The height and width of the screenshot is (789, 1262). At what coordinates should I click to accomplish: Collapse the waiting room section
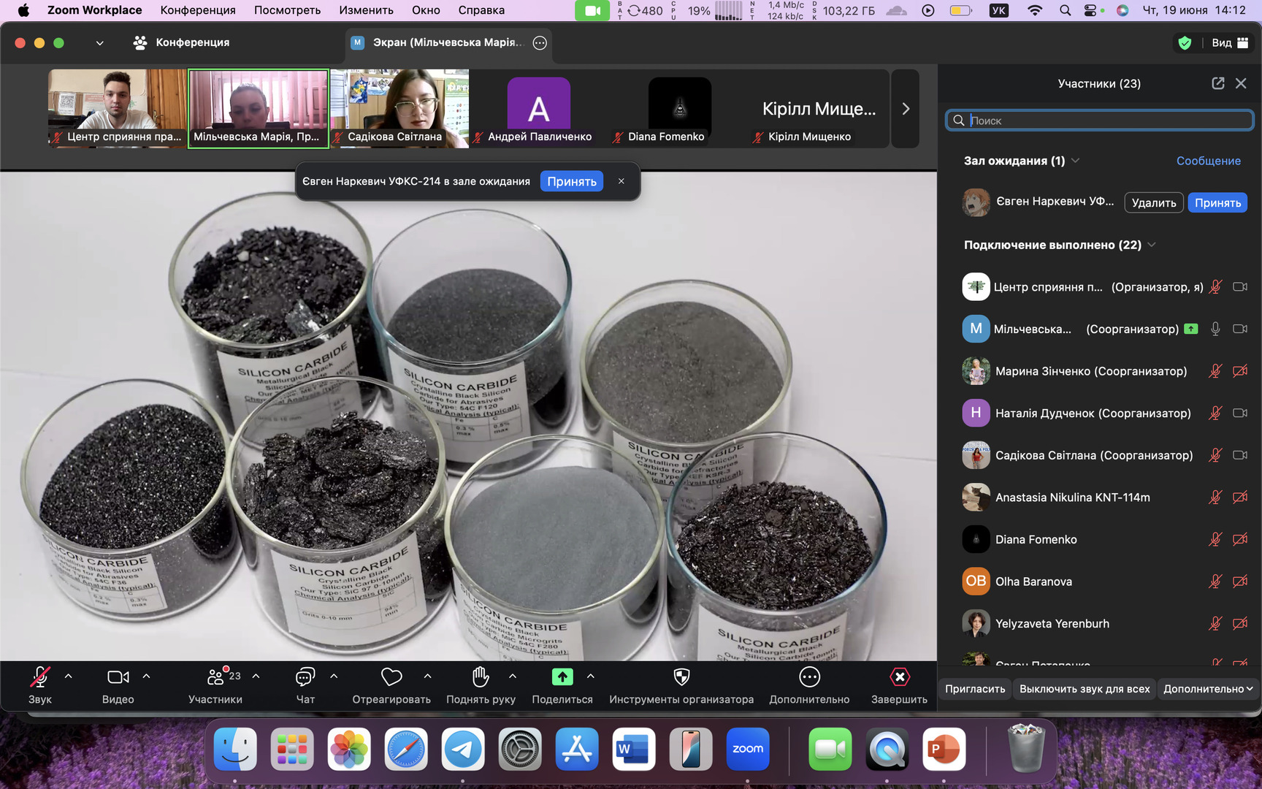(1075, 161)
